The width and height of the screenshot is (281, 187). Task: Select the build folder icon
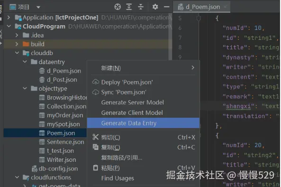[26, 44]
